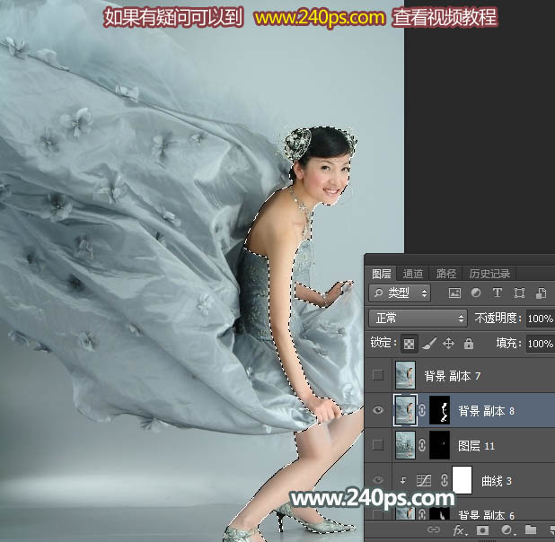Select the pixel layer filter icon
The image size is (555, 542).
click(454, 293)
